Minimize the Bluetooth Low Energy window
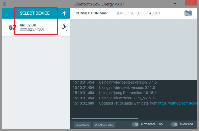199x131 pixels. [175, 3]
